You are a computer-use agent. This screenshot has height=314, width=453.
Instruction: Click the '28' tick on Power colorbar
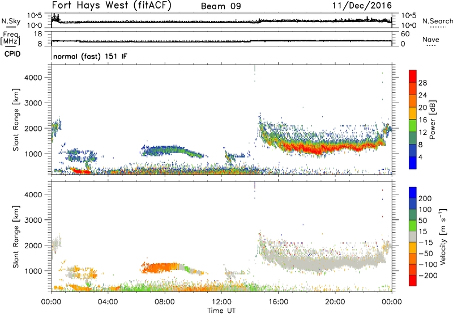point(422,83)
